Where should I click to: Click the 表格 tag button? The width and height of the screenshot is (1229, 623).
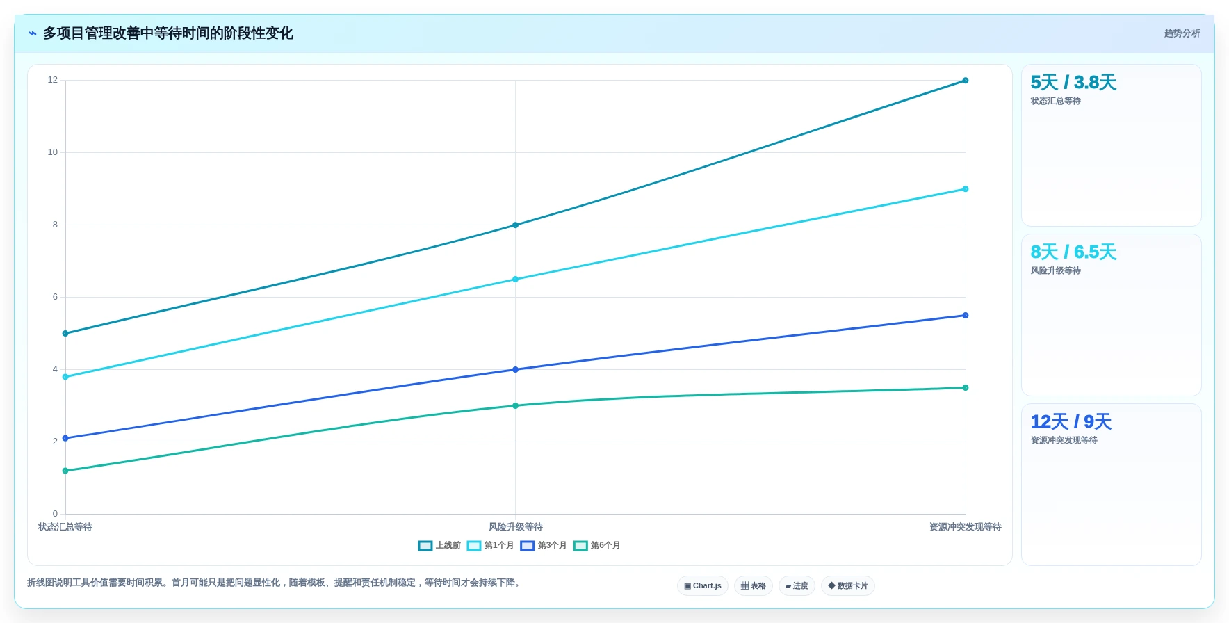point(754,586)
